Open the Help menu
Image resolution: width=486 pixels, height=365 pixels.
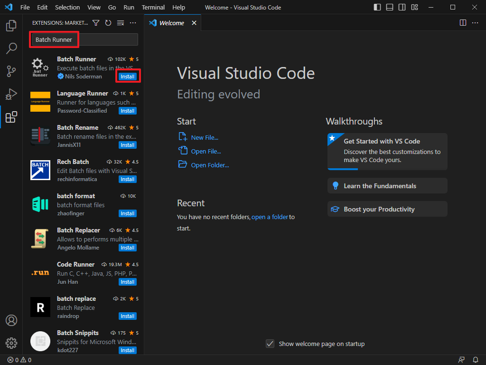coord(178,7)
